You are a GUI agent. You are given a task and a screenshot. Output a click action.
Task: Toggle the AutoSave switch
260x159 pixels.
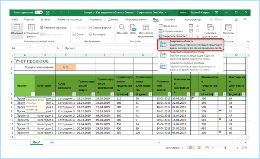tap(39, 13)
